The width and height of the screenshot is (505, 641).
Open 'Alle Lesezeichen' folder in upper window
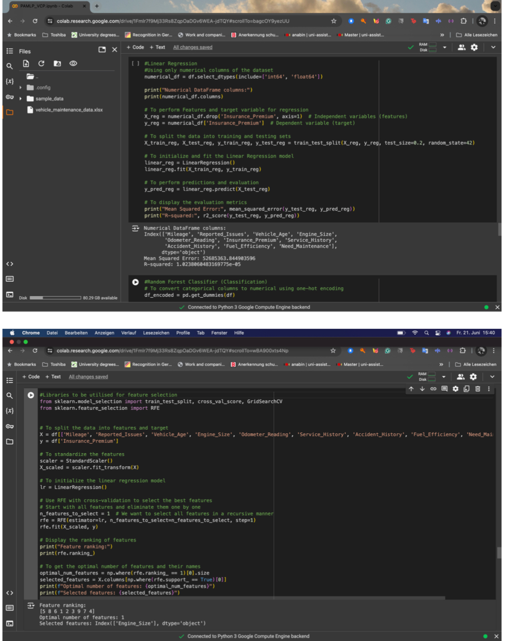pyautogui.click(x=476, y=35)
